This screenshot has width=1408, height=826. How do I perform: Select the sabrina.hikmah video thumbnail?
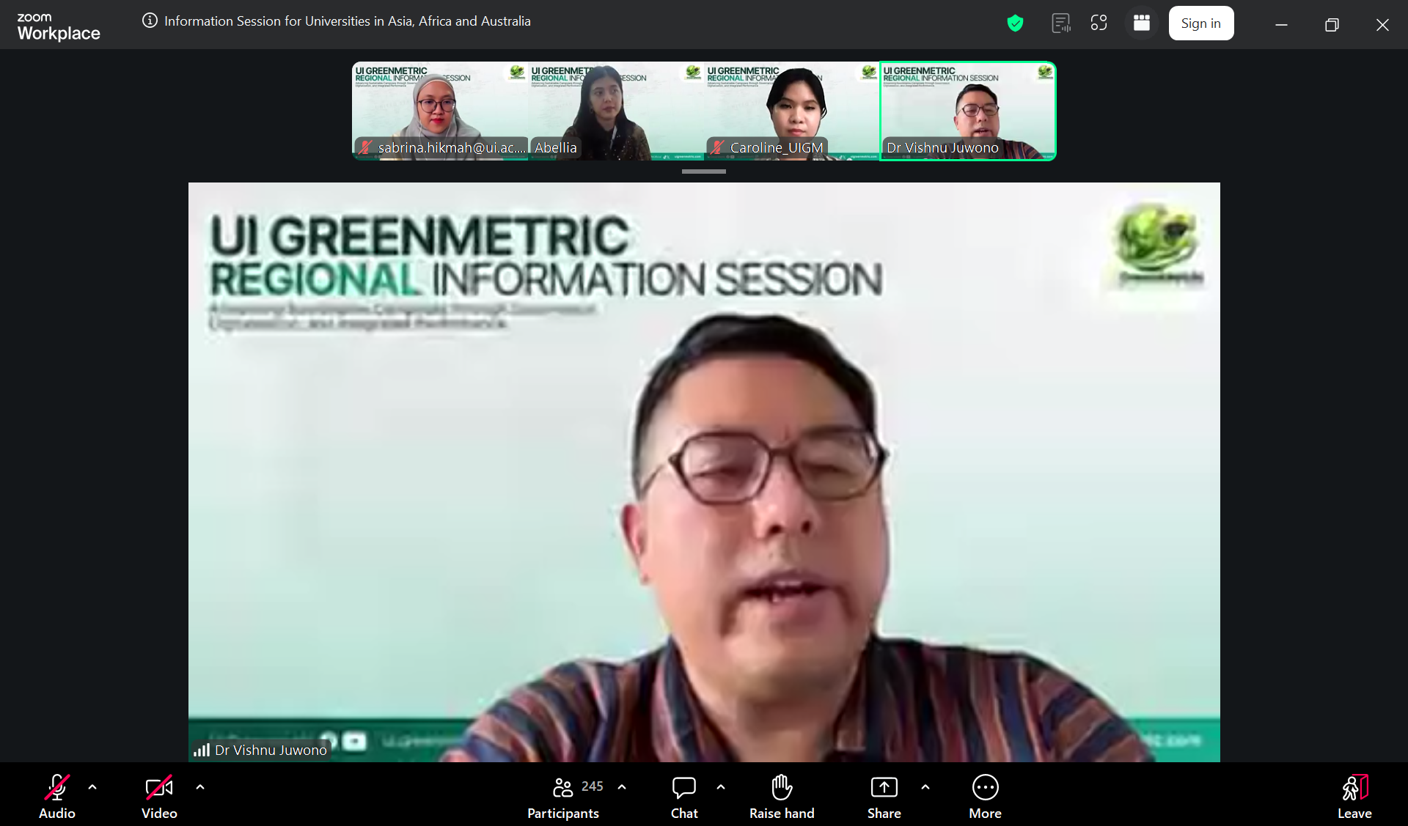[440, 111]
